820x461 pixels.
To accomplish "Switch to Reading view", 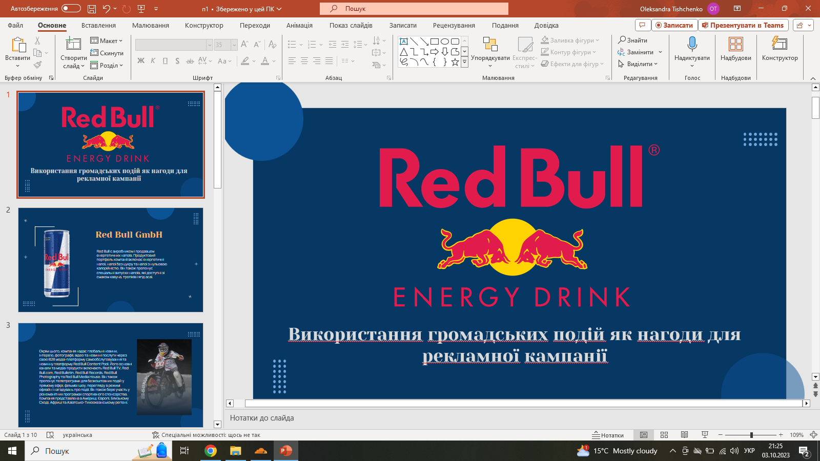I will (684, 435).
